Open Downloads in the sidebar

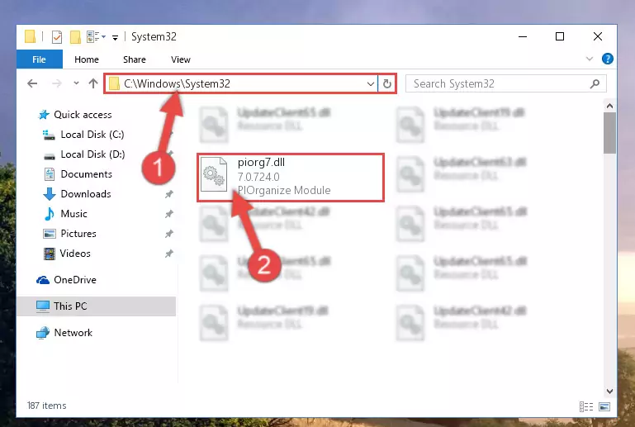pos(85,194)
